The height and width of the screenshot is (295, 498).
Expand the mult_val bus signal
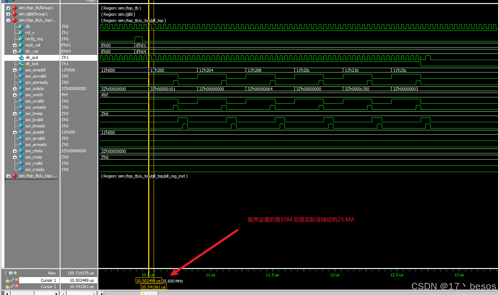pyautogui.click(x=15, y=45)
